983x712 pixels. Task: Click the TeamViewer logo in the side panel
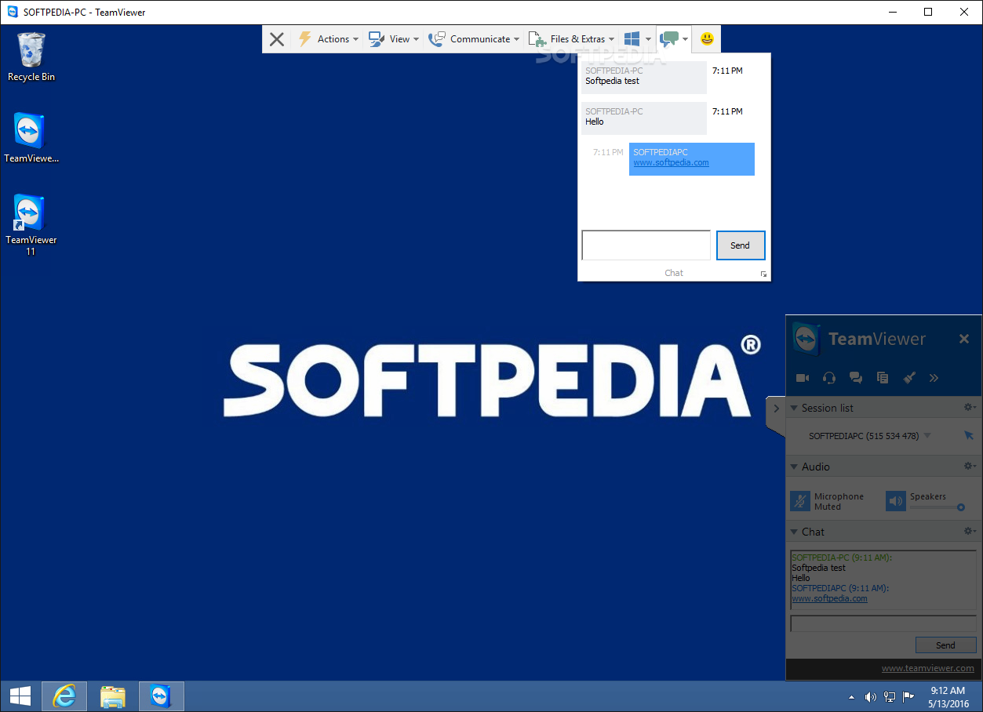tap(806, 340)
